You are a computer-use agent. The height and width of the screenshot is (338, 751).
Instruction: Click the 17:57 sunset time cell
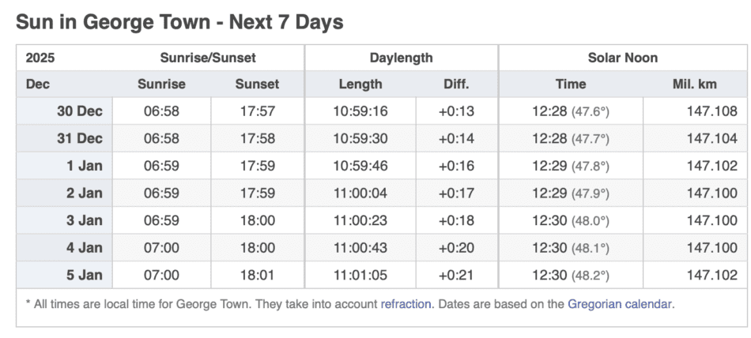[257, 111]
